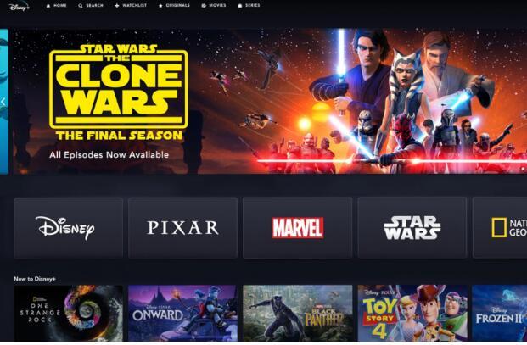Screen dimensions: 527x345
Task: Click the Disney+ logo in the header
Action: coord(19,7)
